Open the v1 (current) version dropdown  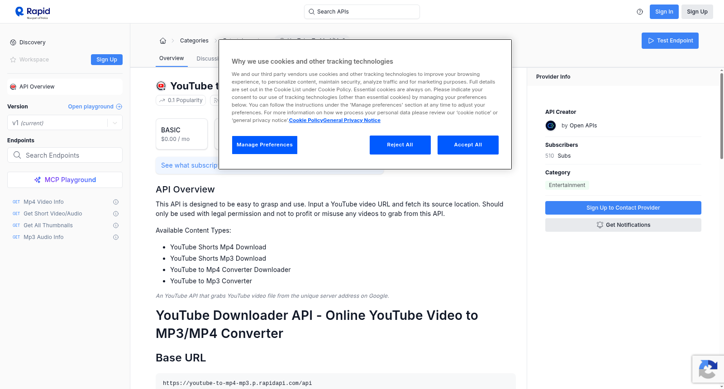tap(65, 123)
